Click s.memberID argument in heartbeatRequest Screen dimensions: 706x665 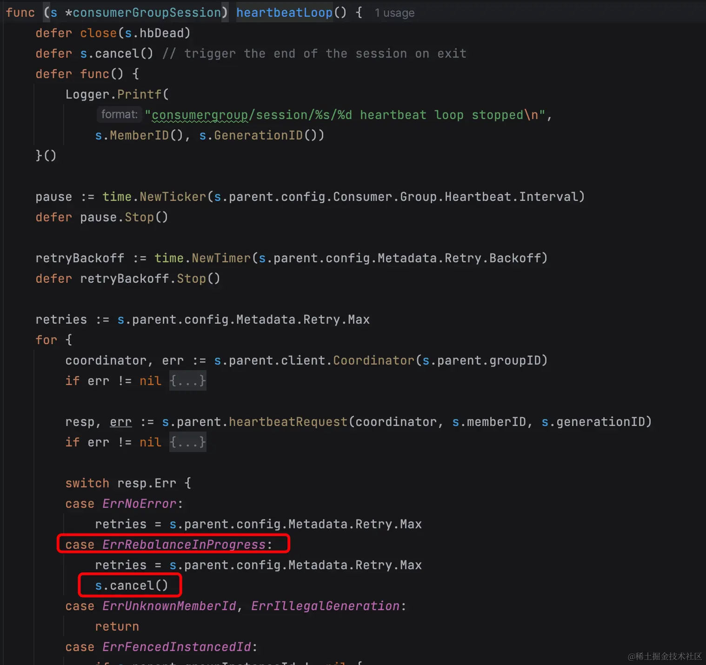(x=489, y=422)
